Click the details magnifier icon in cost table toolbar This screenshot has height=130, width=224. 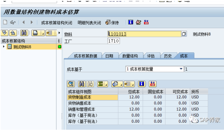[71, 84]
